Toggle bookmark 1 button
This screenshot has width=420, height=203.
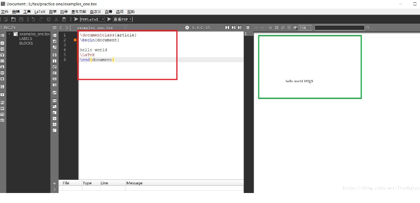(227, 28)
